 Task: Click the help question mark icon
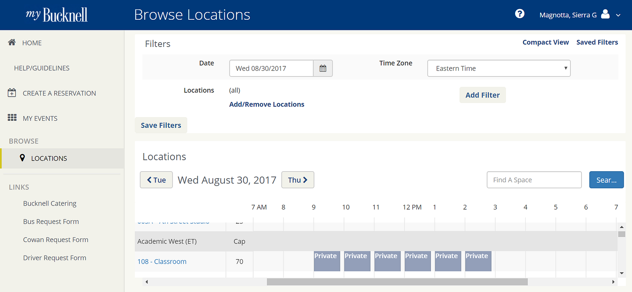point(519,14)
